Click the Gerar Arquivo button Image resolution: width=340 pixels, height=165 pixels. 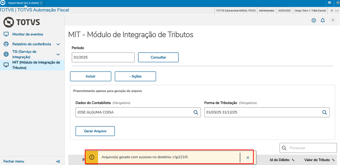(x=95, y=131)
